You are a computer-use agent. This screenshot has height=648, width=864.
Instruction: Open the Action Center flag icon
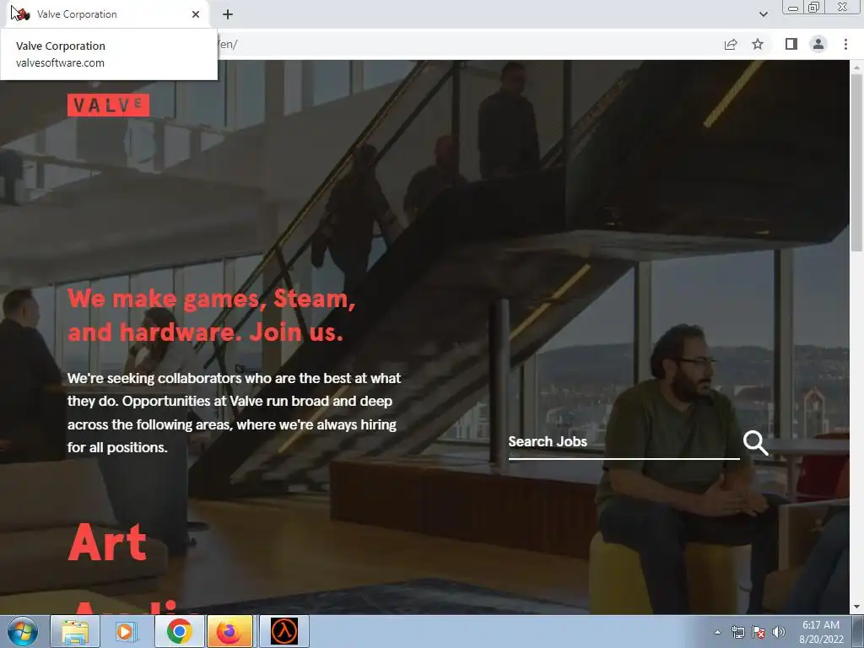pyautogui.click(x=759, y=633)
